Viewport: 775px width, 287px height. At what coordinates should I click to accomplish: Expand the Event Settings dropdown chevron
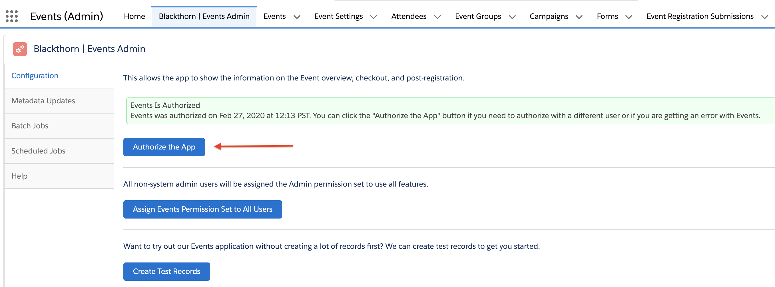[373, 17]
